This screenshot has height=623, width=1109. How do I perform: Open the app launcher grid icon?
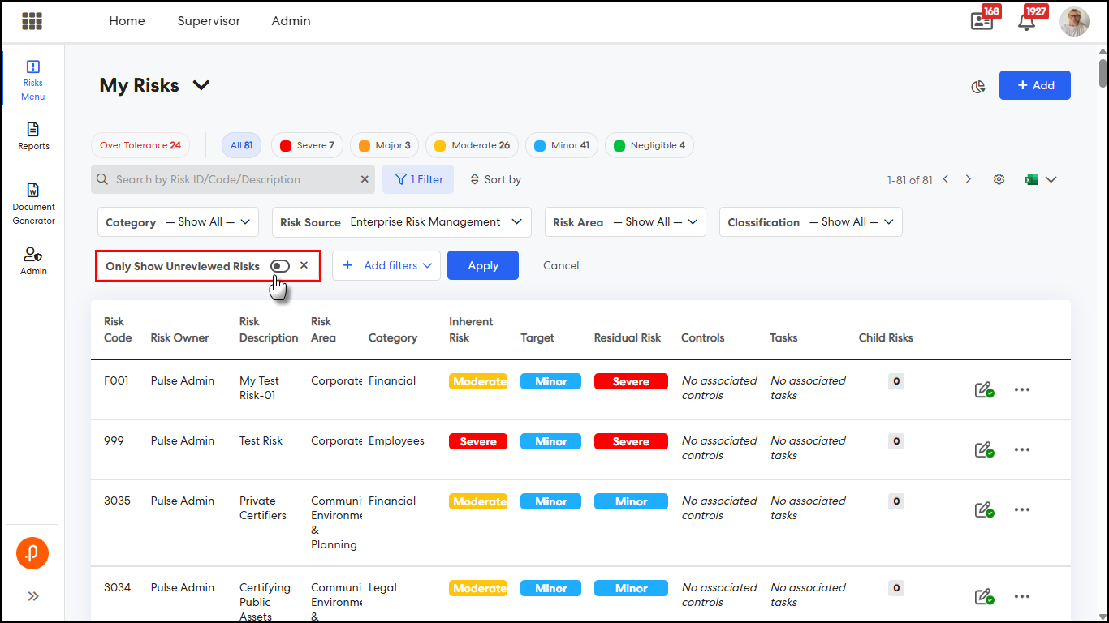coord(32,21)
